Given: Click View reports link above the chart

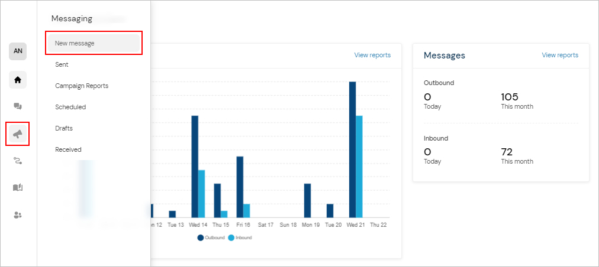Looking at the screenshot, I should [x=372, y=55].
